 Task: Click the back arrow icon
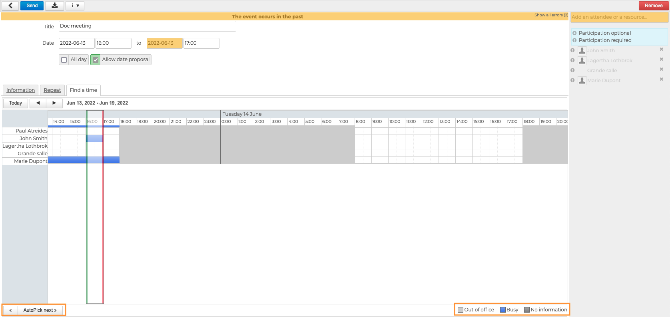10,6
